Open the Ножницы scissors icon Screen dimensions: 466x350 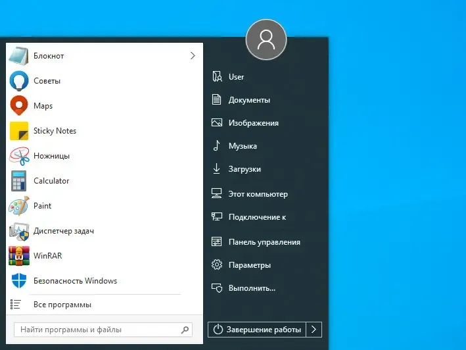click(19, 156)
